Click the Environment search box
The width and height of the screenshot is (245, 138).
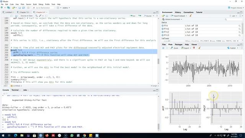pos(233,20)
